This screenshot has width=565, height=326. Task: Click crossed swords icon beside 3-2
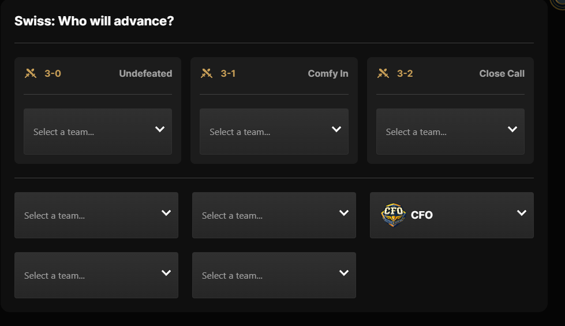tap(383, 73)
